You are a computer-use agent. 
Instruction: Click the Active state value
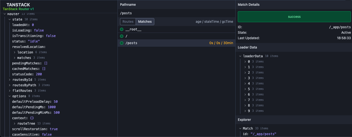(x=346, y=33)
